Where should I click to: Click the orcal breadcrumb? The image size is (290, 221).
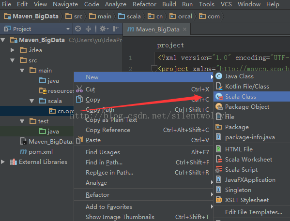click(181, 16)
